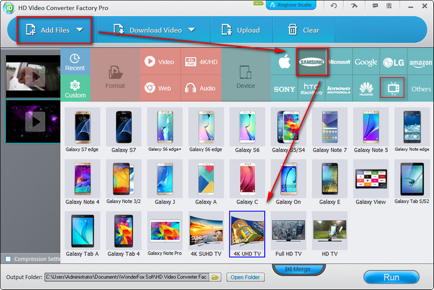
Task: Choose the Audio format group
Action: 201,88
